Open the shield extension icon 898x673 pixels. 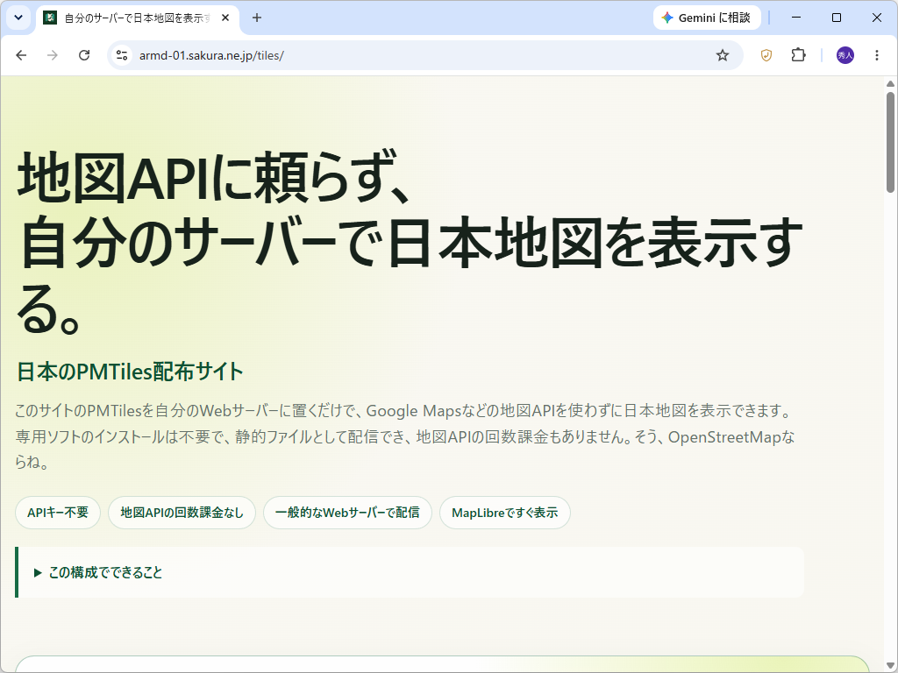[766, 55]
